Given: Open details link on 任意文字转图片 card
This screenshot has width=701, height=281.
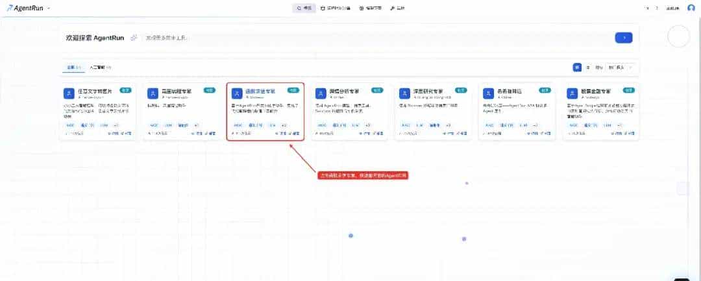Looking at the screenshot, I should (113, 134).
